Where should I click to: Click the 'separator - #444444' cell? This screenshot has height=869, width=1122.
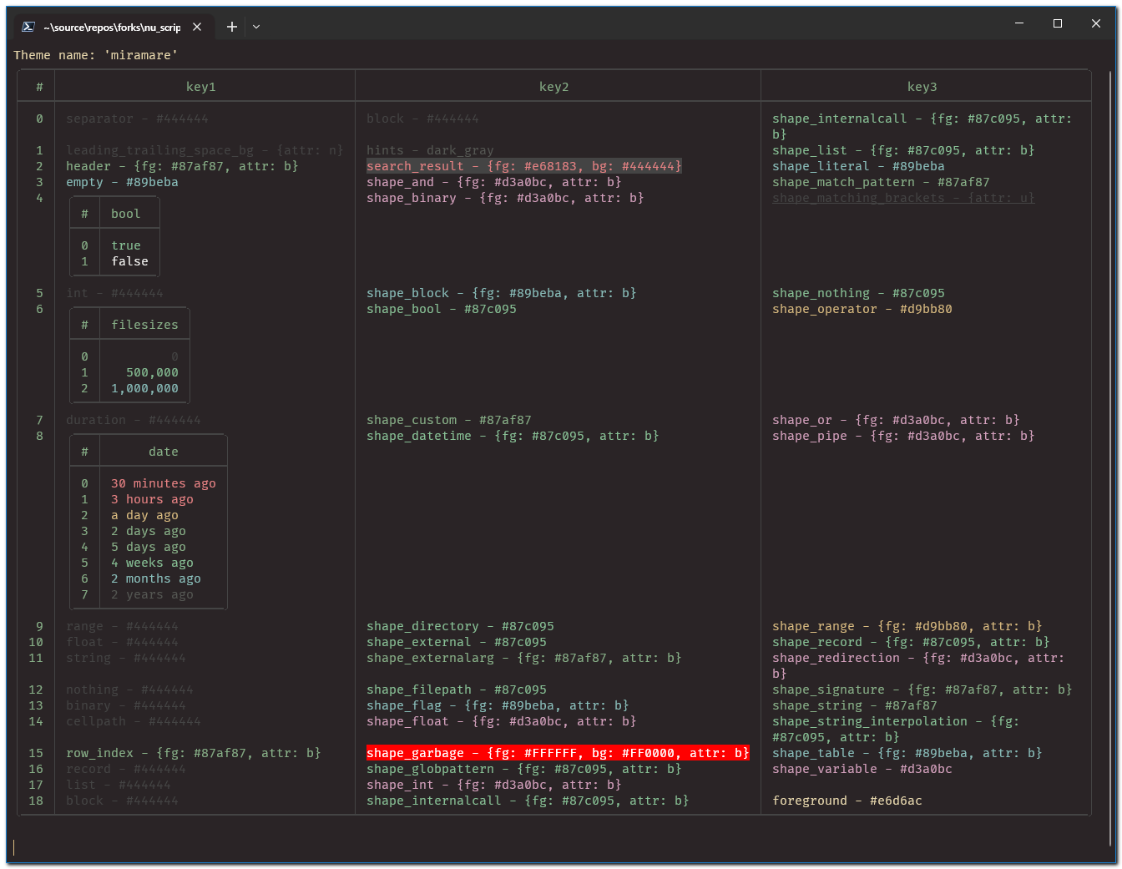click(138, 119)
